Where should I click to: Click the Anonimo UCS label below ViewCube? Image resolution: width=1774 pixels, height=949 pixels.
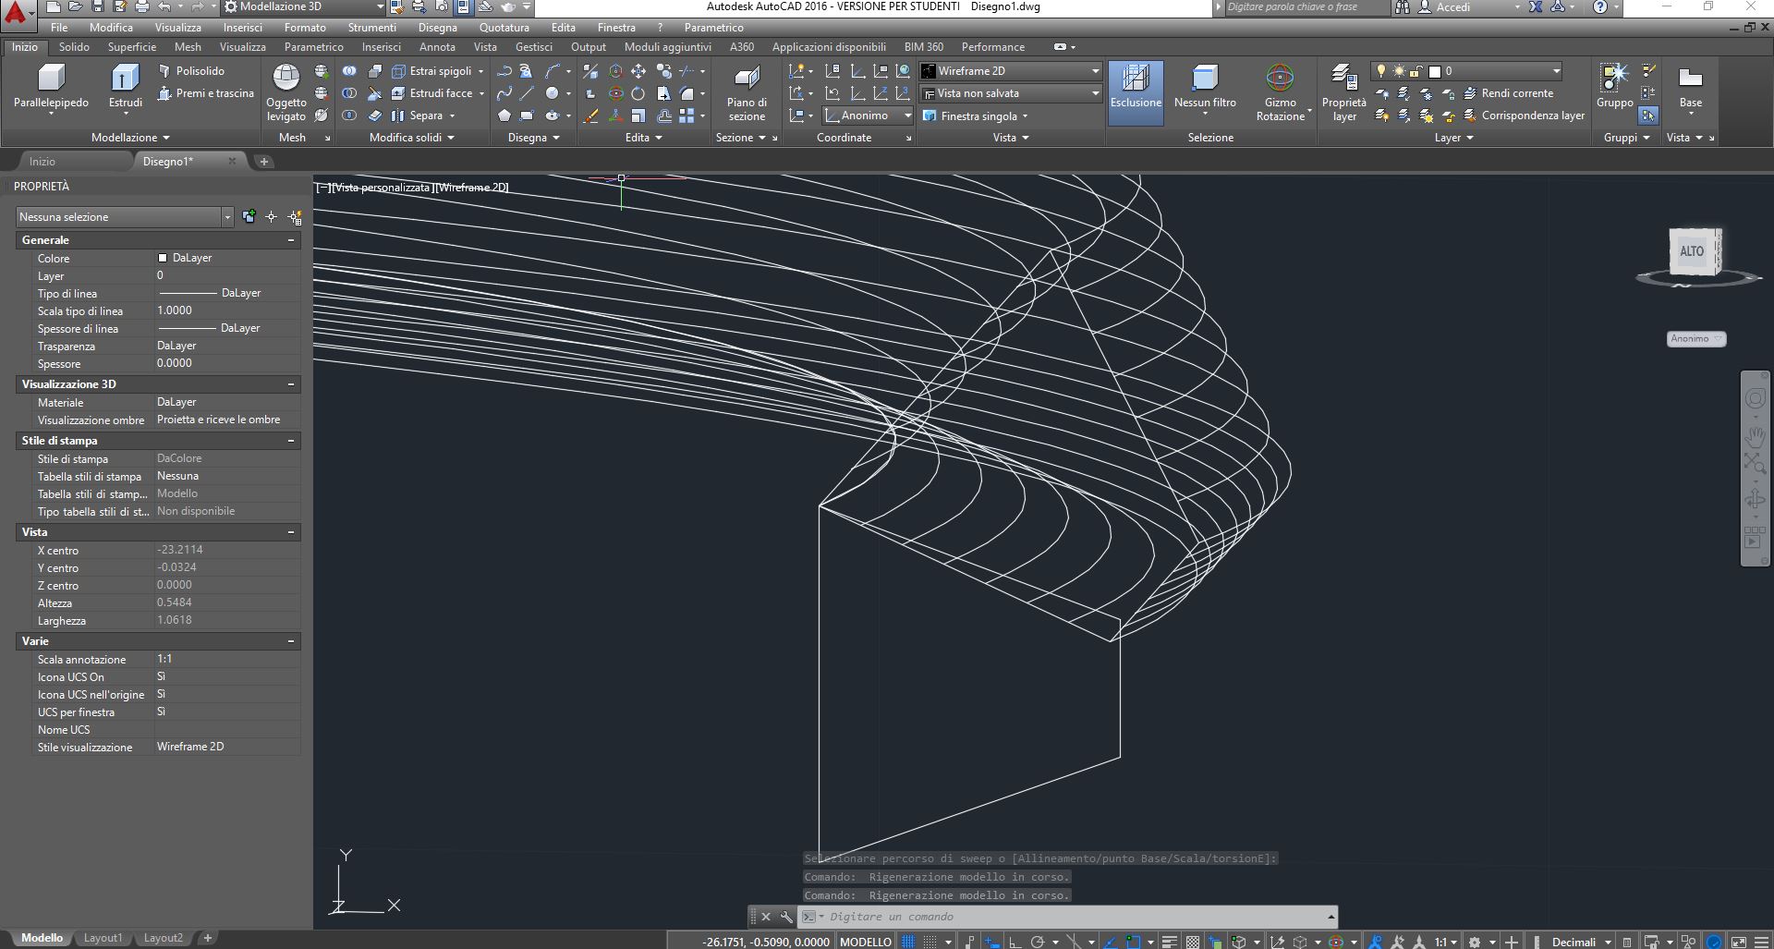(x=1696, y=339)
